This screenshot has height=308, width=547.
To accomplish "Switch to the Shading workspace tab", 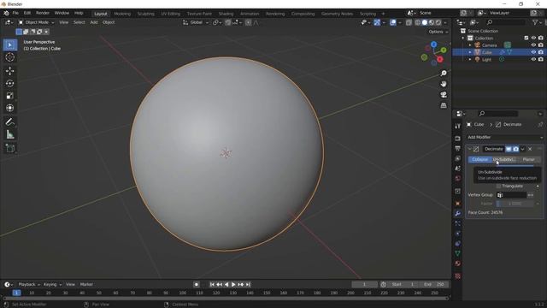I will 226,14.
